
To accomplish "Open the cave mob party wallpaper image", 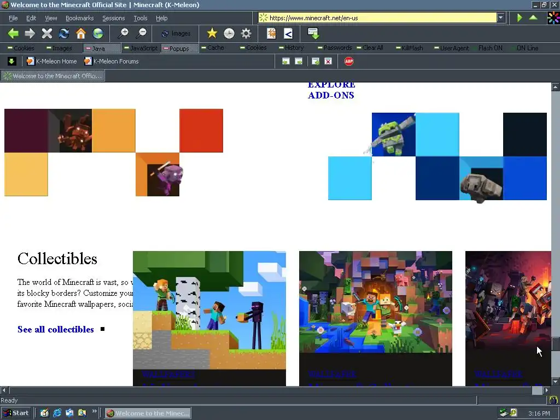I will coord(376,302).
